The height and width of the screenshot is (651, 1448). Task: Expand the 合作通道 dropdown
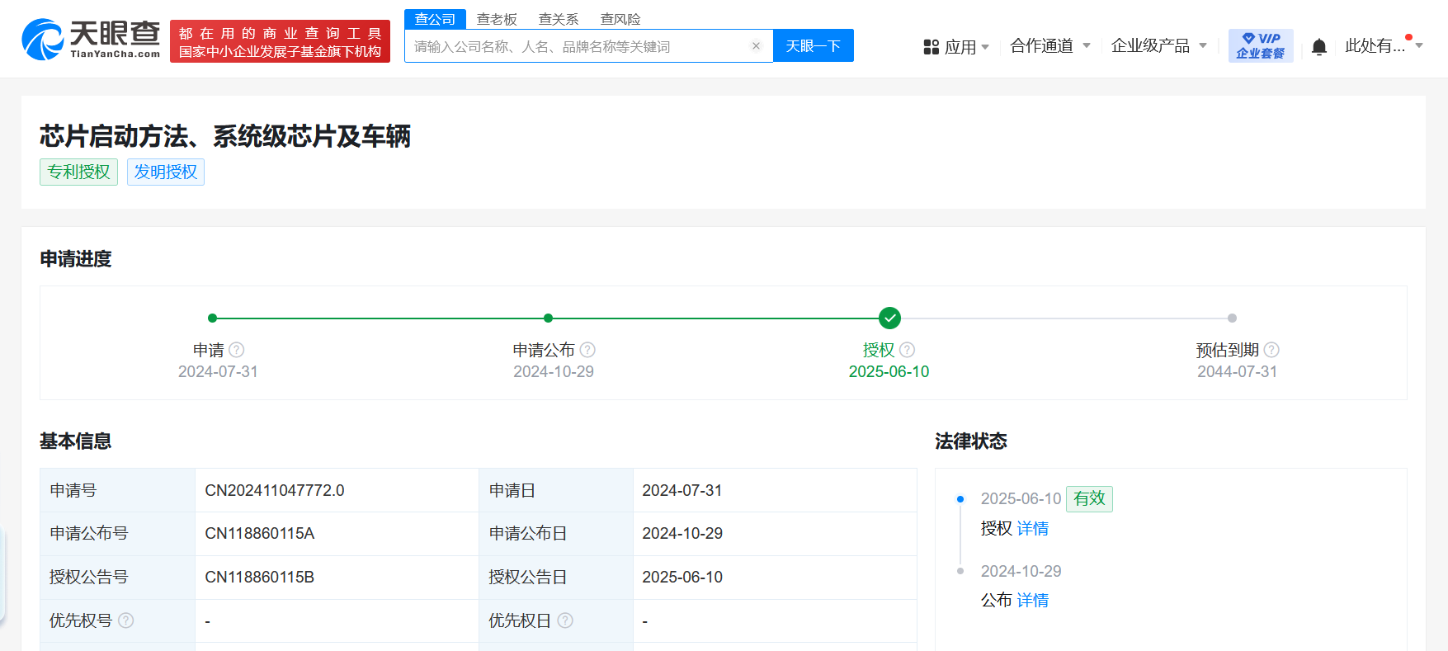[1049, 46]
